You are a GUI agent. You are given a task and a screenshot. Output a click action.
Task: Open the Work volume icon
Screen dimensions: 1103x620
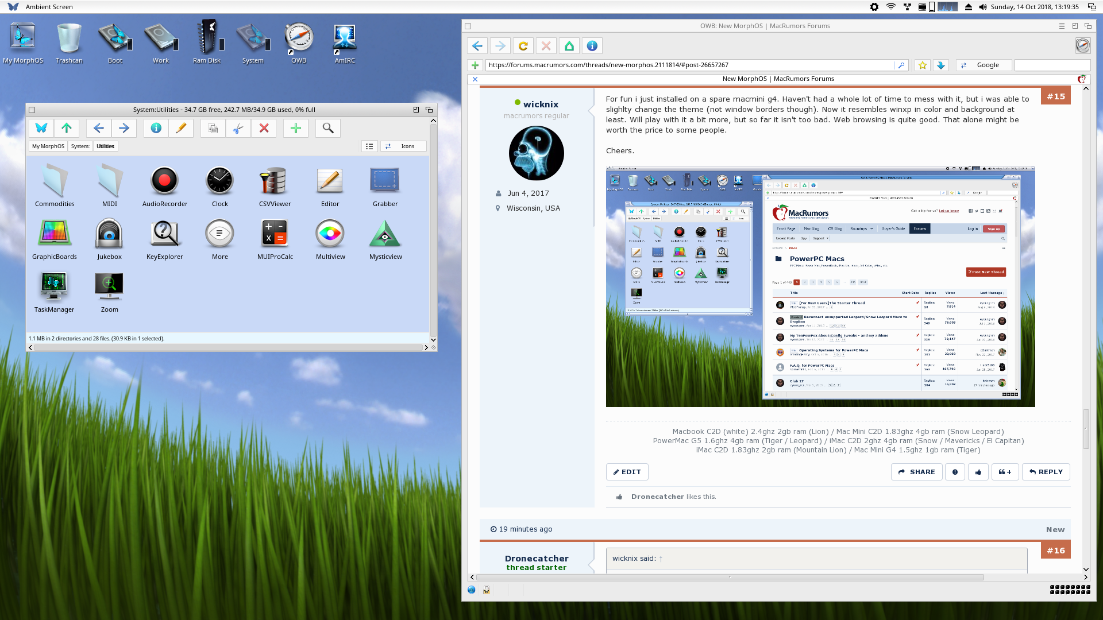point(161,43)
